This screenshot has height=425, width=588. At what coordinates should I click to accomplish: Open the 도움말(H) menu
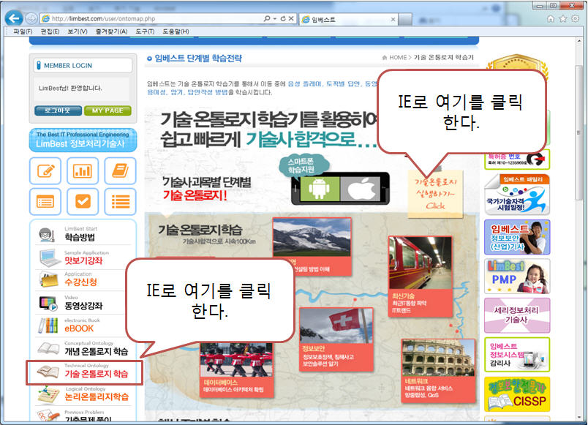(x=176, y=31)
